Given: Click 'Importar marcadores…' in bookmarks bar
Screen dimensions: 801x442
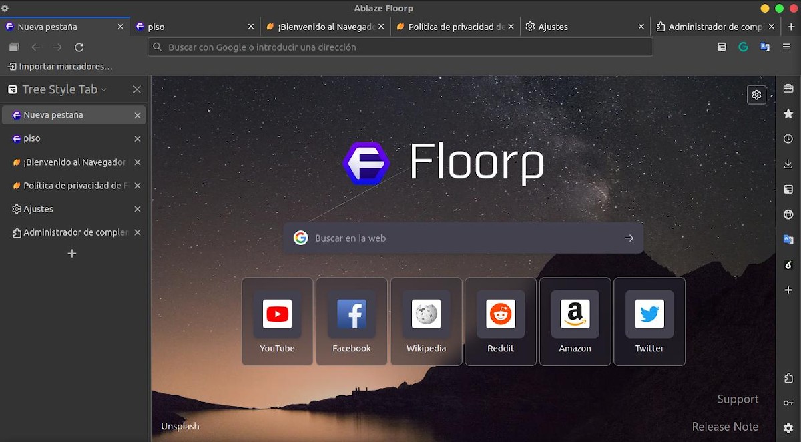Looking at the screenshot, I should (60, 67).
